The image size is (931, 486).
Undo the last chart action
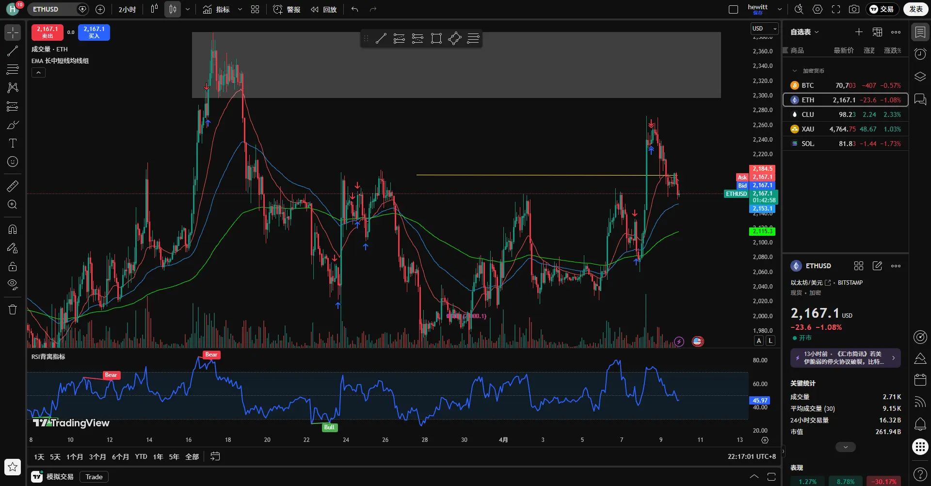click(355, 9)
